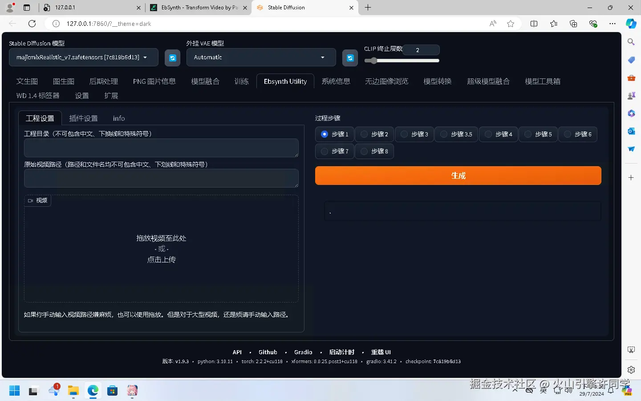Select the 步骤 5 radio option

point(538,134)
